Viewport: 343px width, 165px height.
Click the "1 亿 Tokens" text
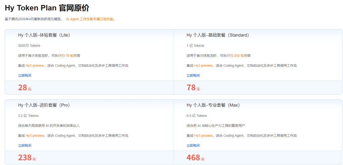[195, 46]
